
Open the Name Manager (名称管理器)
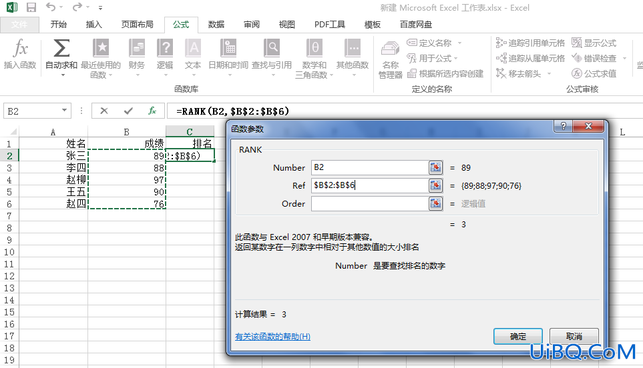coord(391,59)
